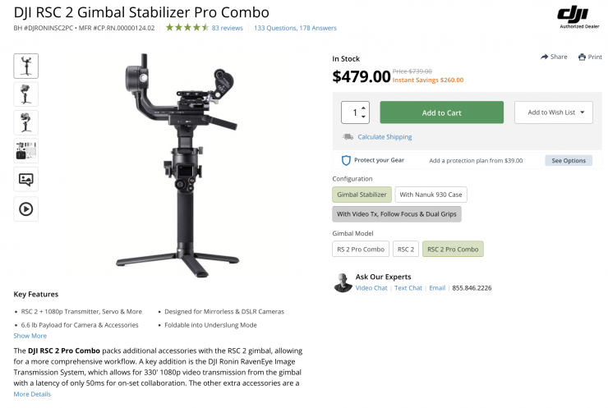Play the product video thumbnail
This screenshot has width=608, height=408.
[x=25, y=209]
